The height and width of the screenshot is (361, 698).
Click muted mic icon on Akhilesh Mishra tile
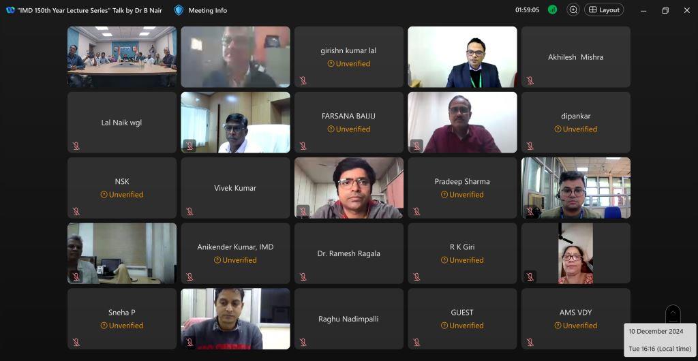pyautogui.click(x=530, y=80)
